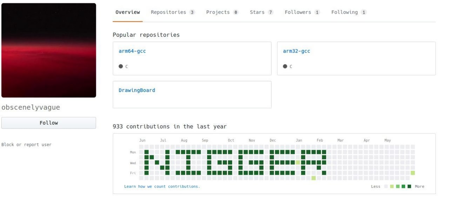
Task: Click the light green contribution cell under May
Action: [x=413, y=173]
